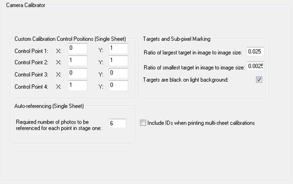Click Targets and Sub-pixel Marking group header
Screen dimensions: 293x184
coord(177,39)
